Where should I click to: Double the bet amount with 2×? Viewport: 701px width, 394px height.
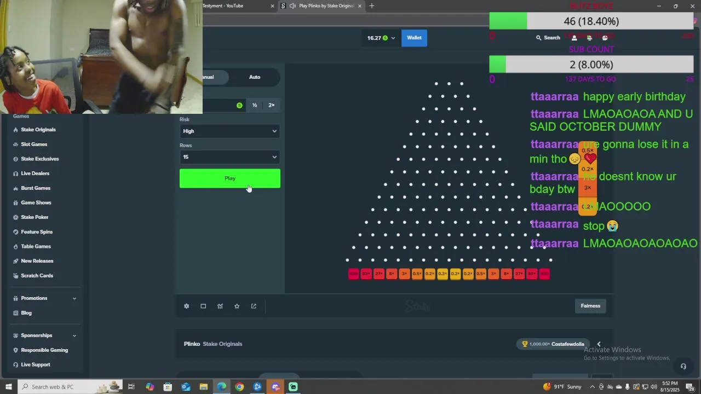(x=271, y=105)
